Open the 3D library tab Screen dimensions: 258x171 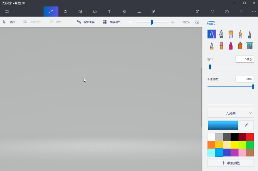[x=153, y=12]
